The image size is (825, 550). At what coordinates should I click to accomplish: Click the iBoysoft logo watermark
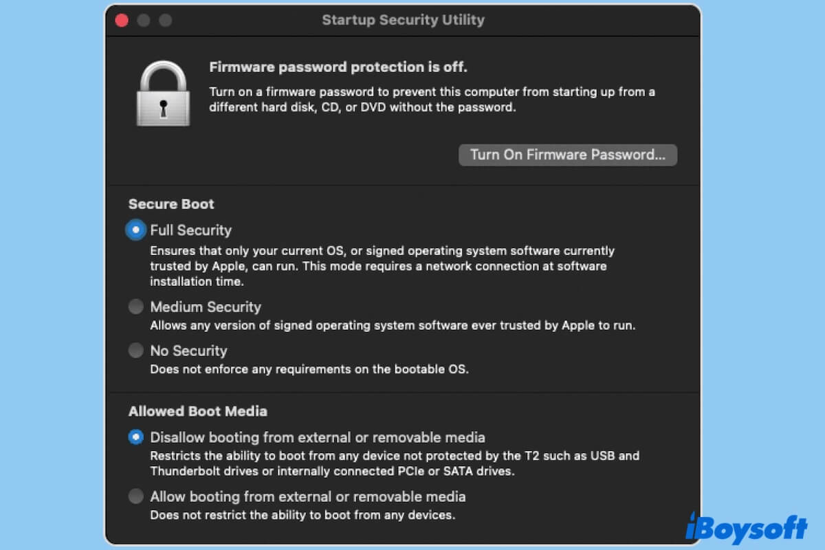coord(746,527)
